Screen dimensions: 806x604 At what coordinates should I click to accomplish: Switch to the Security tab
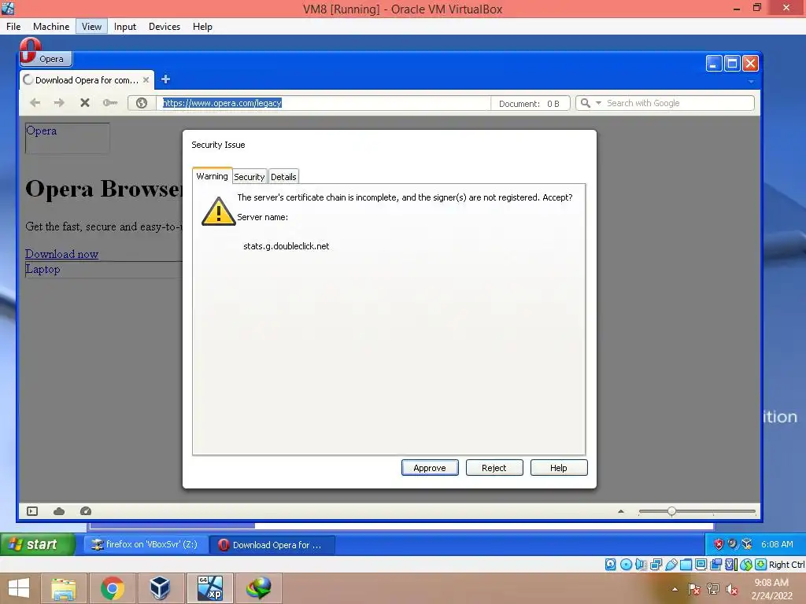point(250,177)
